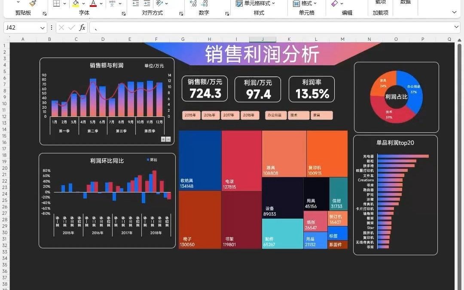The image size is (464, 290).
Task: Open the 字体 group dialog launcher
Action: click(x=124, y=15)
